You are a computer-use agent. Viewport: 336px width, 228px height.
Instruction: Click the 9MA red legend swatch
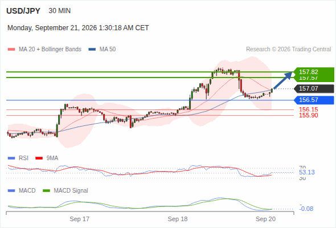click(x=39, y=158)
